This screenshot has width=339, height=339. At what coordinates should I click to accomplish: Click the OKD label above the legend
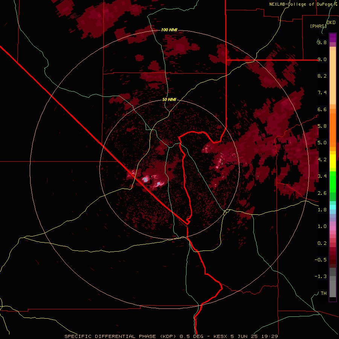(x=331, y=23)
